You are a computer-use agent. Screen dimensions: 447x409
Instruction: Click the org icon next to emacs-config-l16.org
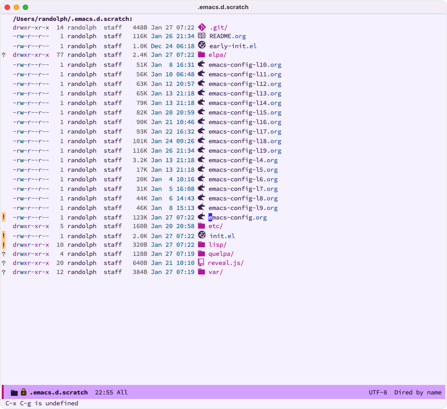tap(202, 121)
